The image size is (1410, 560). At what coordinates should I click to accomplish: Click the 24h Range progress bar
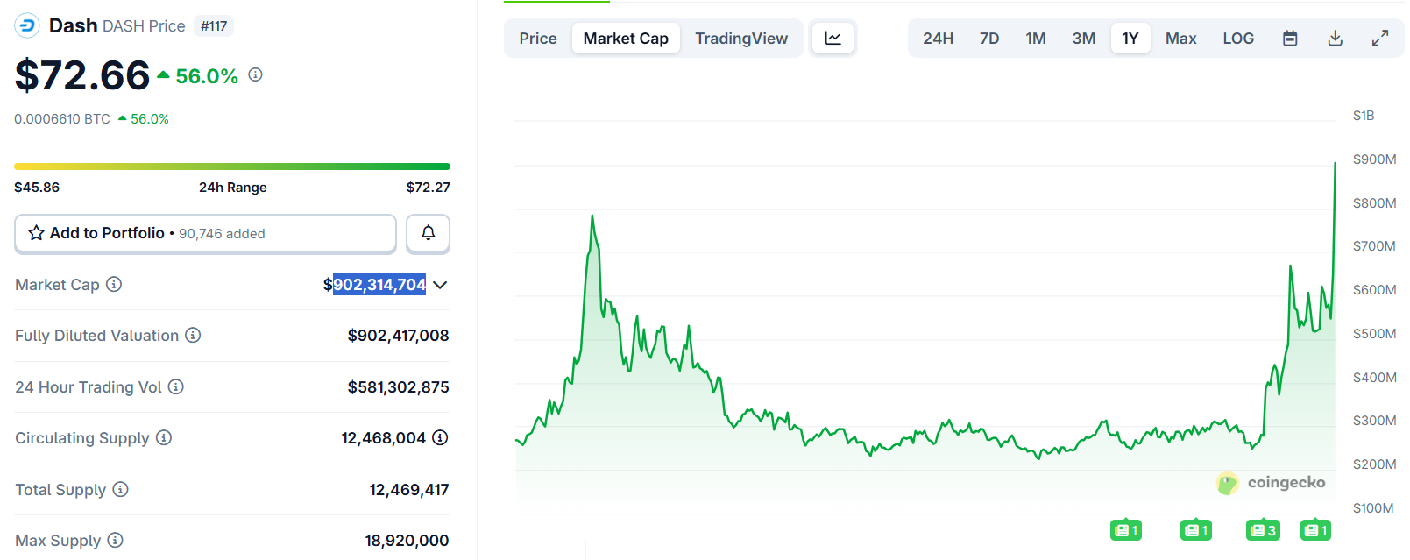[x=232, y=166]
